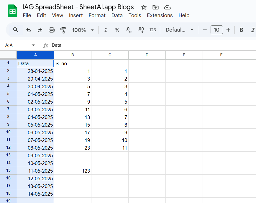Toggle bold formatting
256x203 pixels.
tap(241, 30)
